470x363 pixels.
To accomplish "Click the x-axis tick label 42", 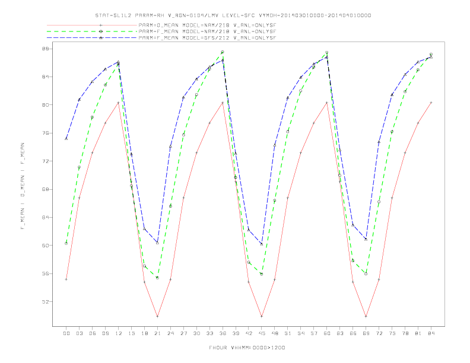I will coord(249,333).
